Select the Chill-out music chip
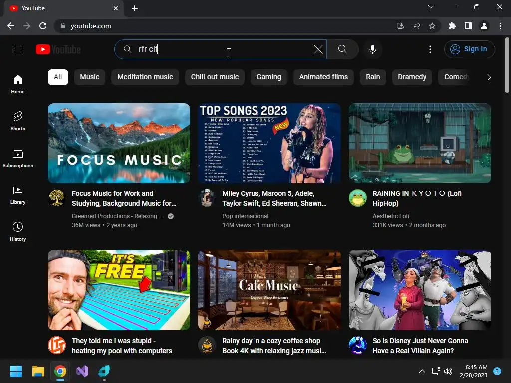Viewport: 511px width, 383px height. pos(215,77)
